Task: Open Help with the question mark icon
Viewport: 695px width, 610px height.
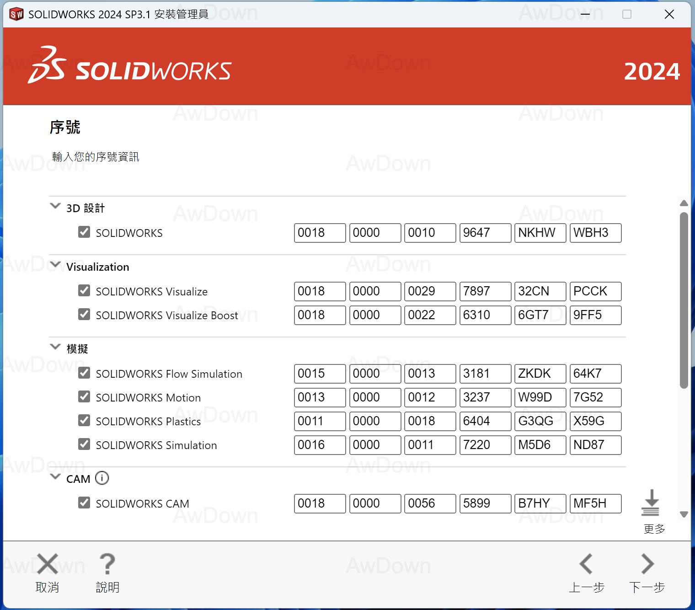Action: 107,564
